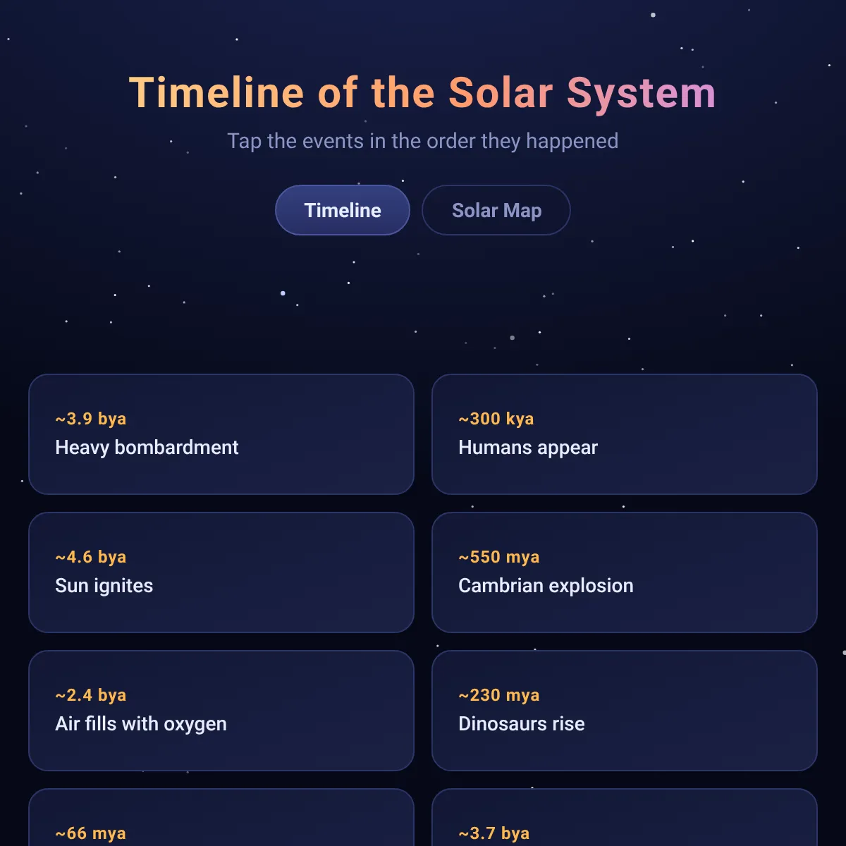Click the partially visible ~3.7 bya card
Viewport: 846px width, 846px height.
click(x=625, y=818)
